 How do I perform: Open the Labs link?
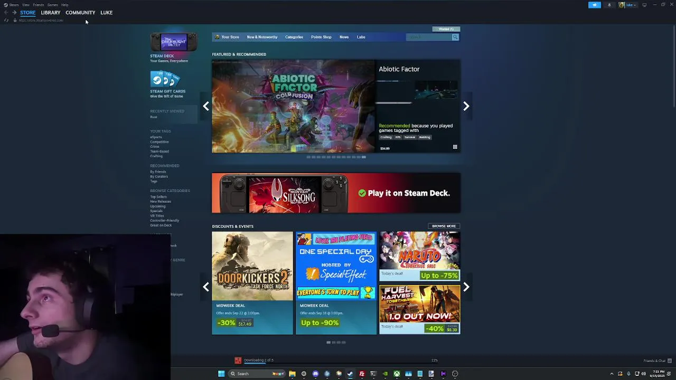pos(361,37)
